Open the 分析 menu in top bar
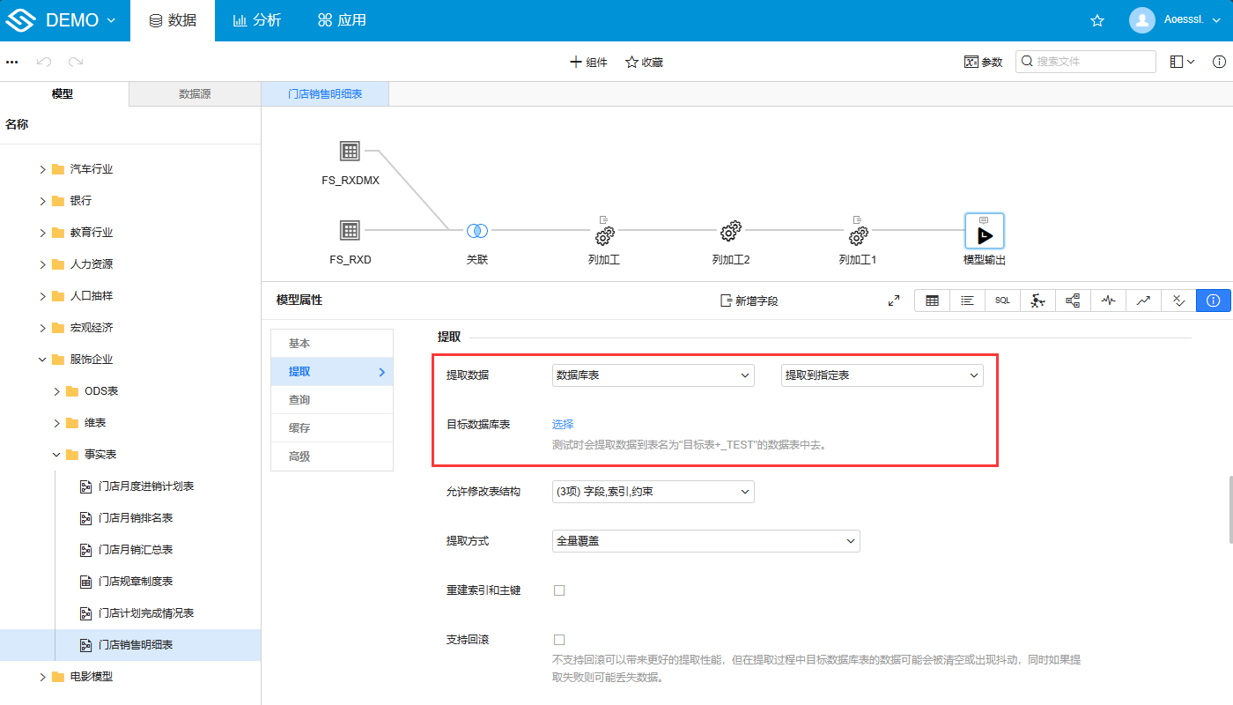Image resolution: width=1233 pixels, height=705 pixels. tap(256, 19)
